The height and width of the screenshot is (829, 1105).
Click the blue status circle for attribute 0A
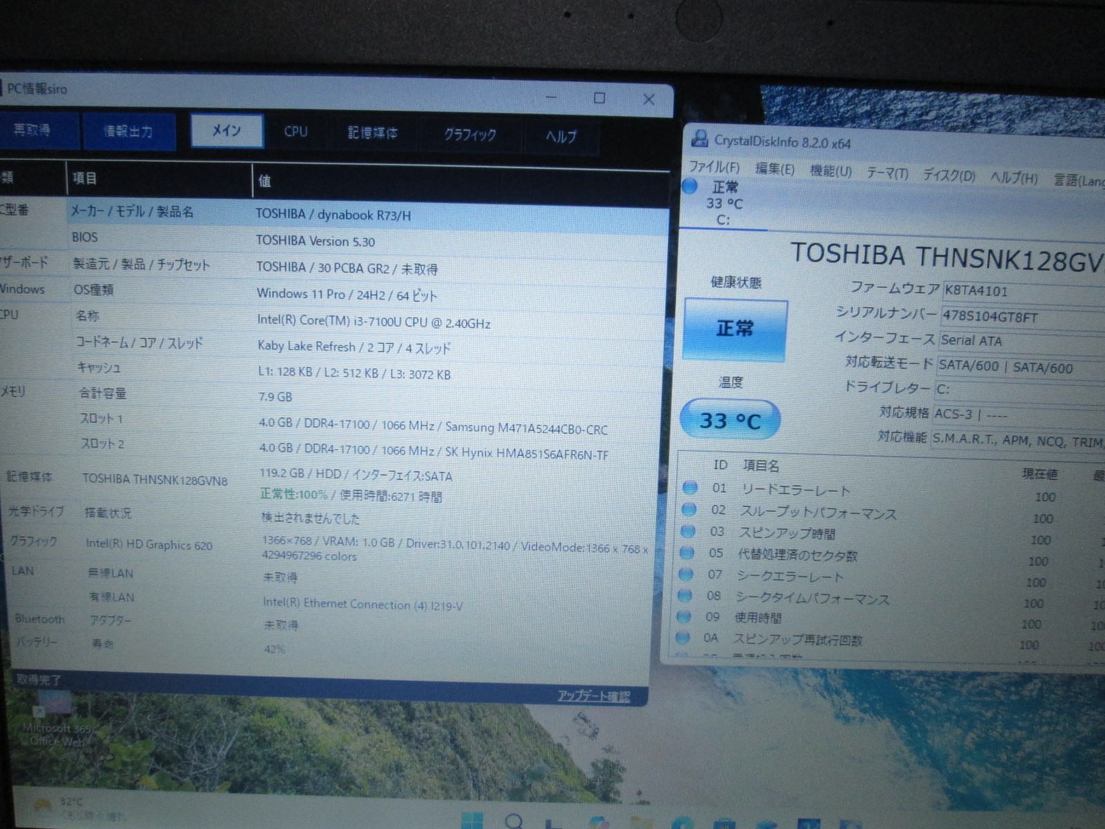pyautogui.click(x=683, y=638)
